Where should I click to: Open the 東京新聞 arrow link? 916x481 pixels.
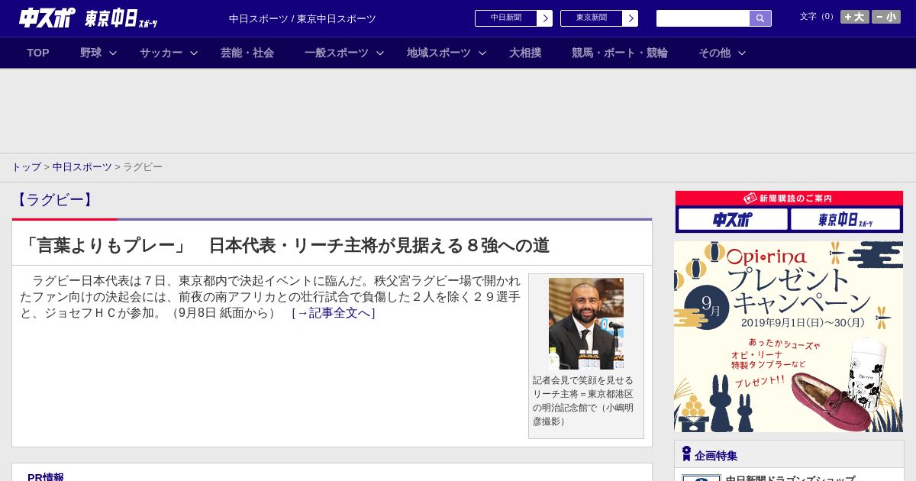[x=631, y=18]
